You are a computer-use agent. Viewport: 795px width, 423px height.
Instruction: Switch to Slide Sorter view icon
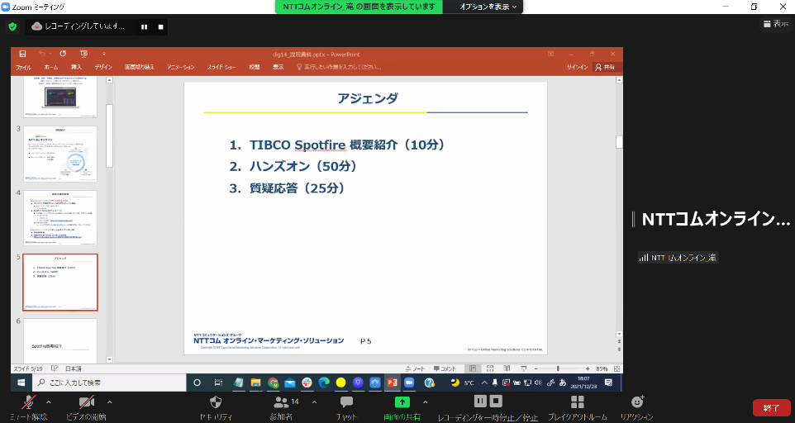(x=490, y=368)
